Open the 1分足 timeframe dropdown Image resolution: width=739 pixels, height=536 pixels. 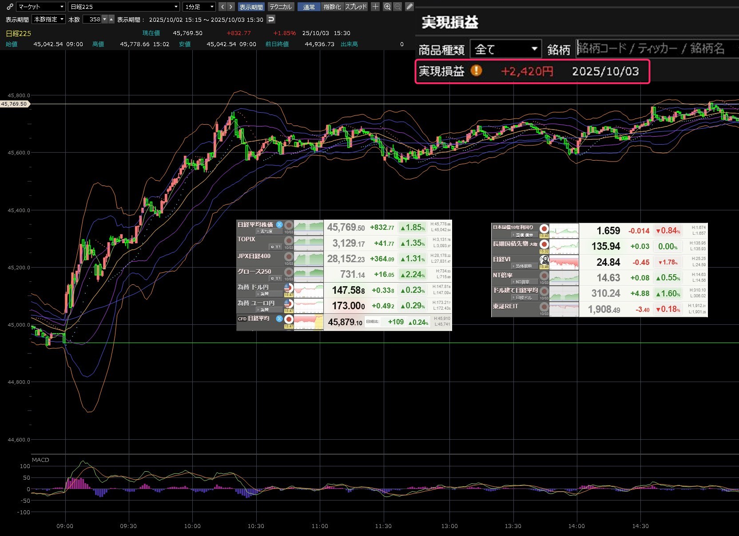[x=199, y=7]
